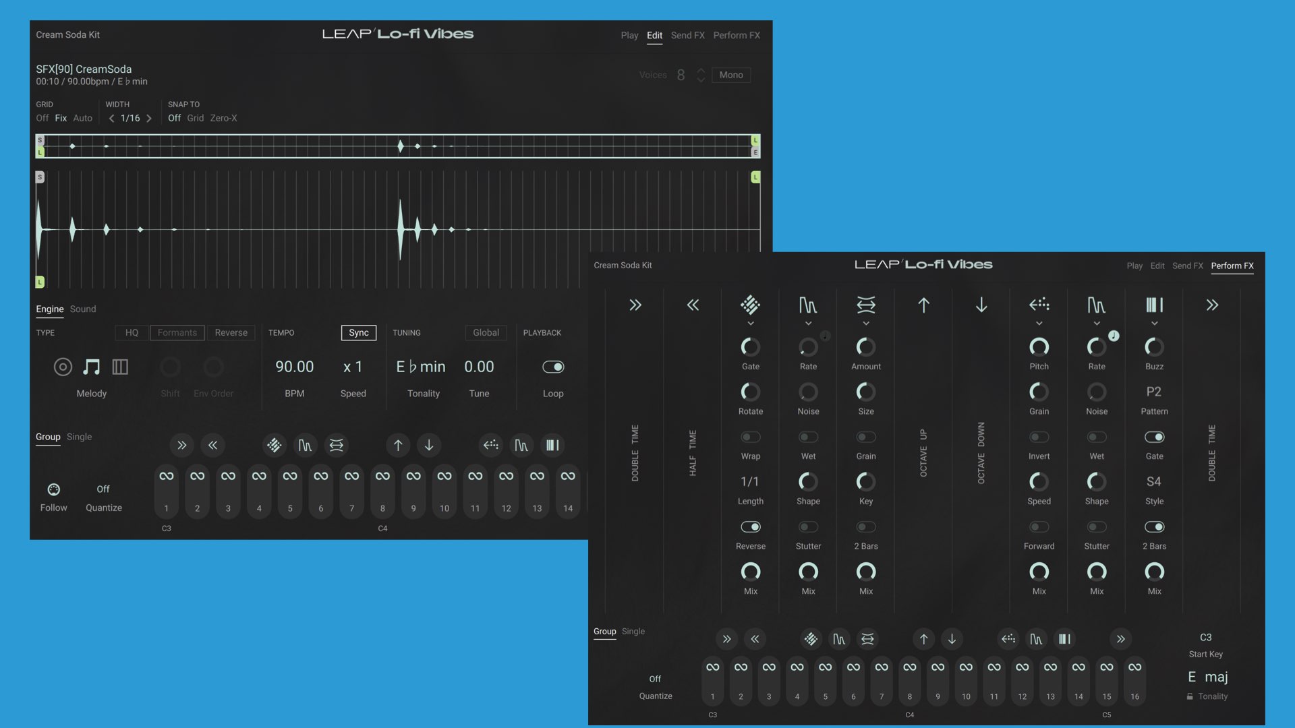Image resolution: width=1295 pixels, height=728 pixels.
Task: Expand the dropdown under Buzz effect icon
Action: (1154, 324)
